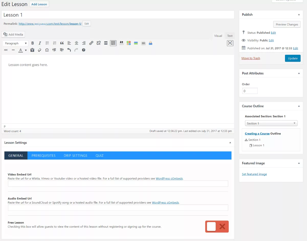Edit the Visibility setting
Viewport: 307px width, 241px height.
point(271,40)
